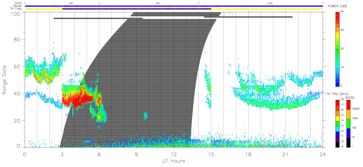Viewport: 363px width, 167px height.
Task: Click the NOISE scale label 1000
Action: tap(354, 118)
